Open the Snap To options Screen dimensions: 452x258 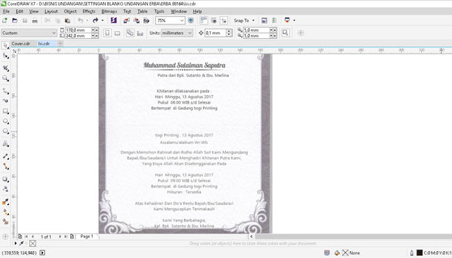[x=244, y=20]
